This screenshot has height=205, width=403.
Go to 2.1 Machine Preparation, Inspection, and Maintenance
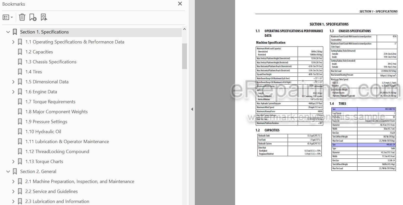[80, 181]
